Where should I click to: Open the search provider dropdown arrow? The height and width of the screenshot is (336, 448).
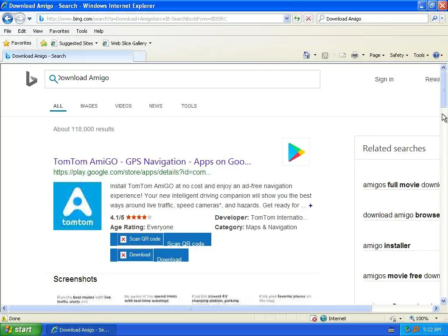(442, 19)
